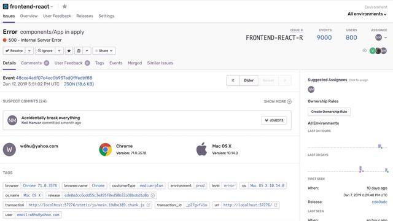The image size is (393, 221).
Task: Filter by environment prod tag
Action: (200, 185)
